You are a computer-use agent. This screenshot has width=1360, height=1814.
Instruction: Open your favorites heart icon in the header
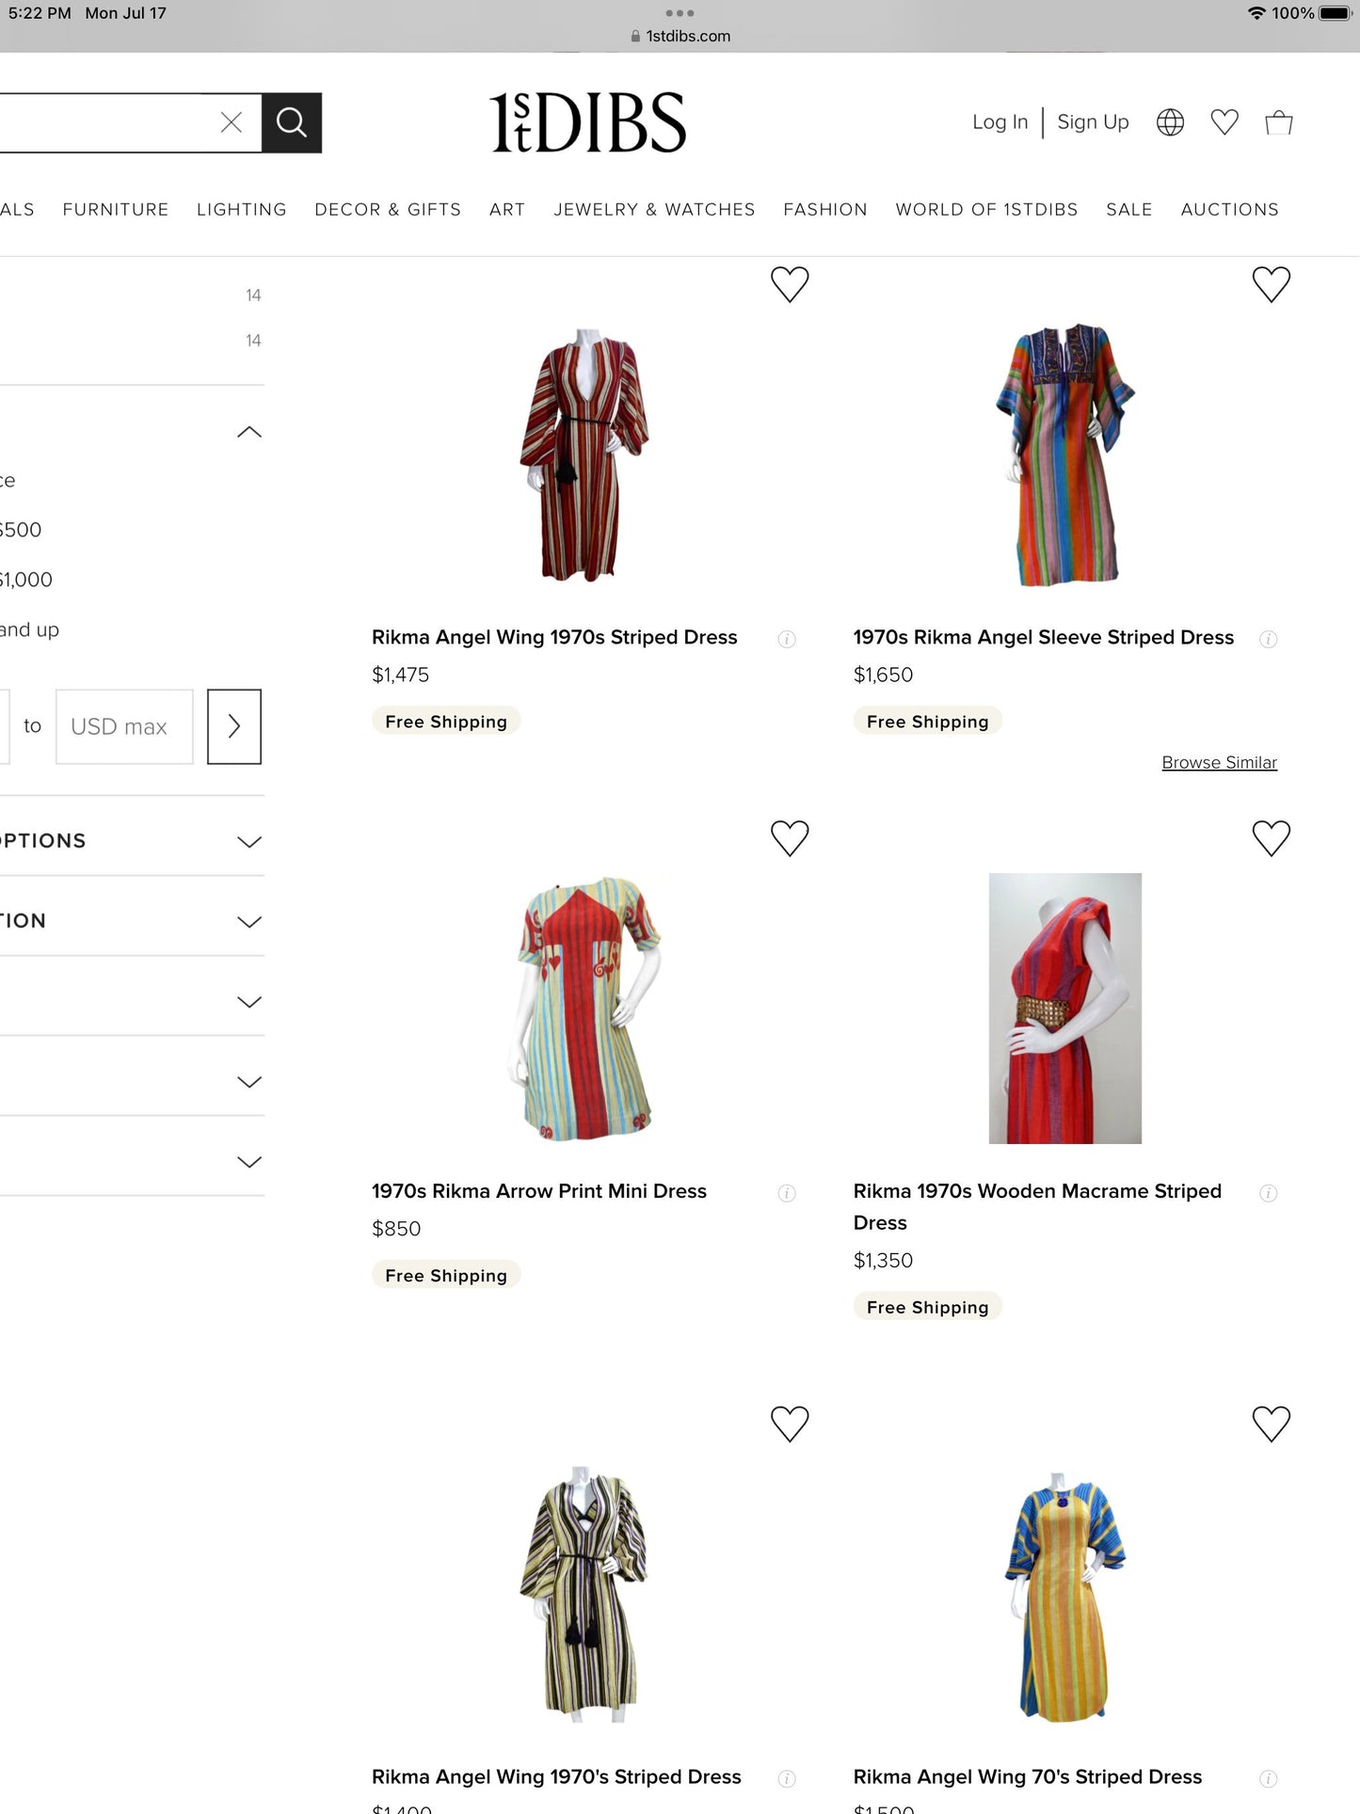1224,121
